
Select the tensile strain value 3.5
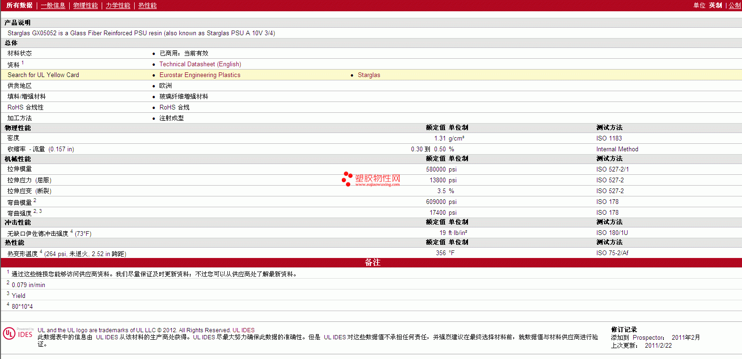click(442, 191)
